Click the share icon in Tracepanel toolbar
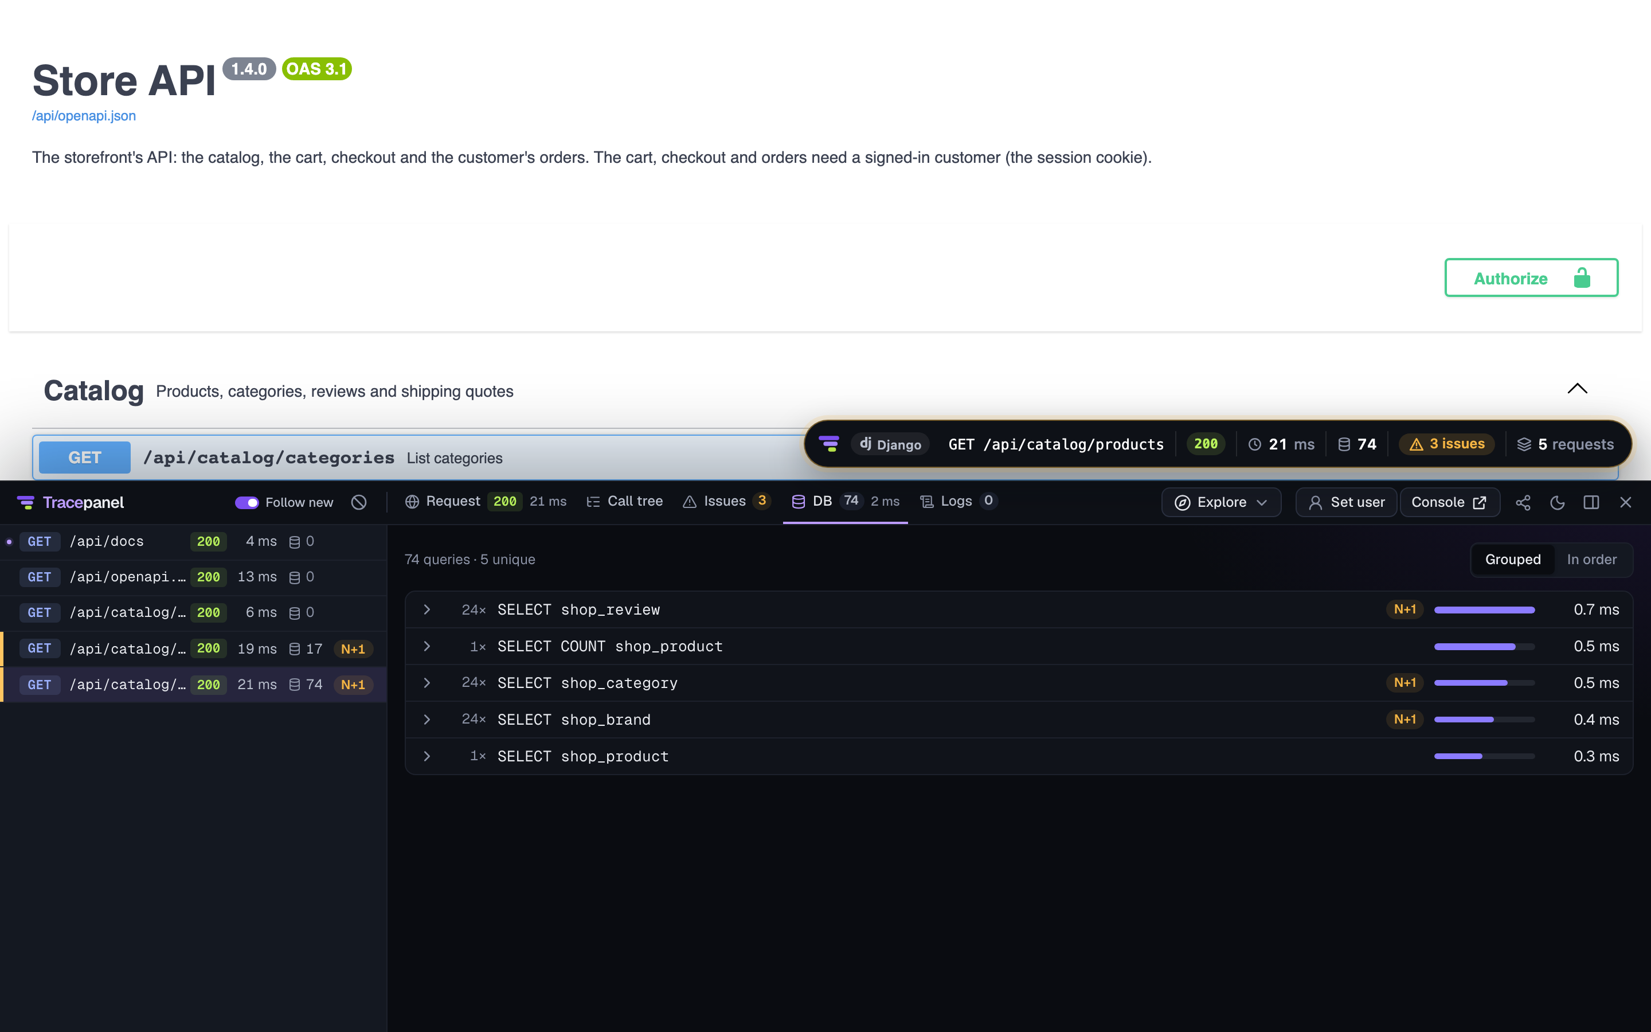1651x1032 pixels. [x=1523, y=502]
